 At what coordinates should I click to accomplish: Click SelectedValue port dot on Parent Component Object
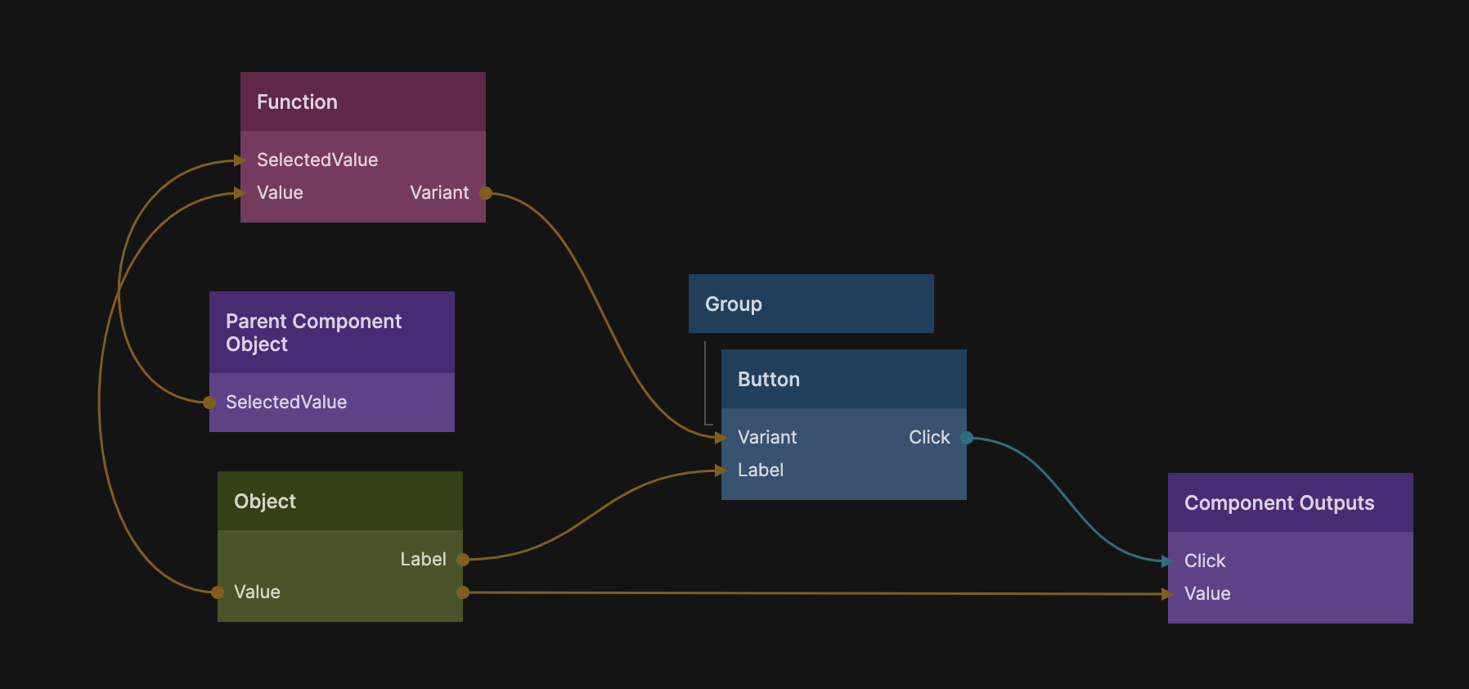click(x=209, y=402)
